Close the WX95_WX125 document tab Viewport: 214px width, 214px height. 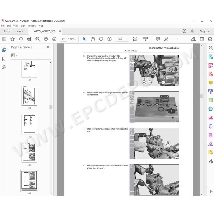click(60, 31)
